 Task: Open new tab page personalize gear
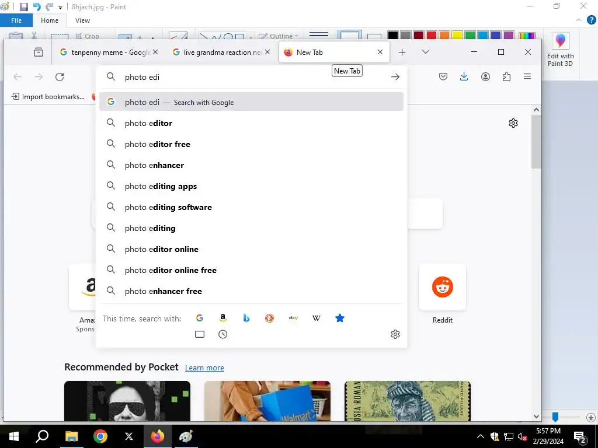pos(513,123)
